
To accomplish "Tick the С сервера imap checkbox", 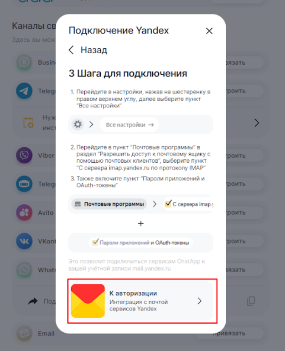I will click(168, 203).
